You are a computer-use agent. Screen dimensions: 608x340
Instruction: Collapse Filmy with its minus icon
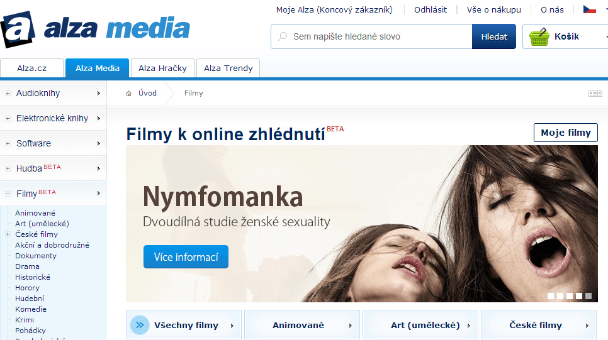(x=8, y=194)
